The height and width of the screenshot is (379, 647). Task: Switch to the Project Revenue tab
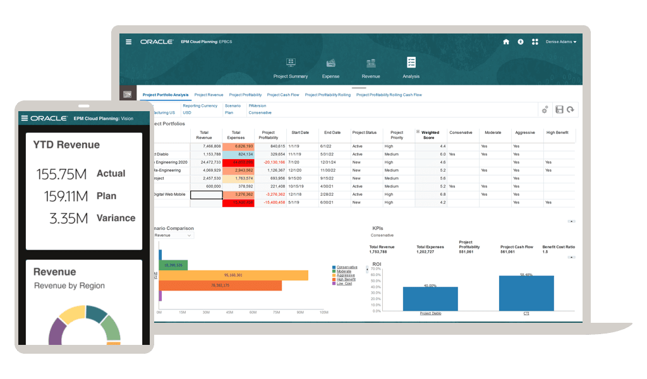coord(209,95)
